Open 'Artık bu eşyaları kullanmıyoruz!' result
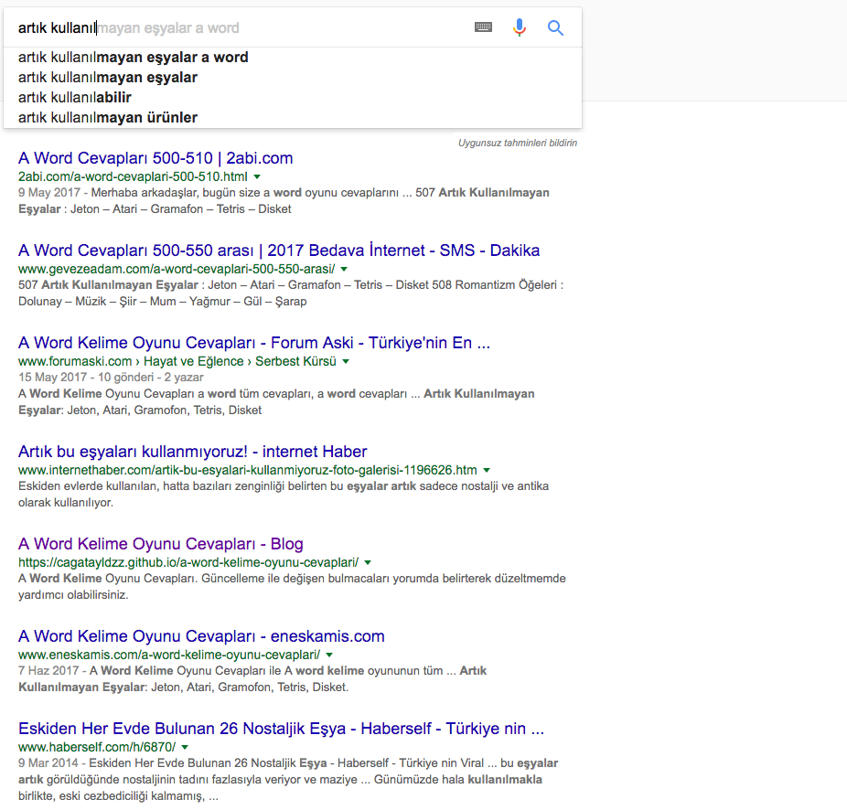Viewport: 847px width, 810px height. click(192, 452)
